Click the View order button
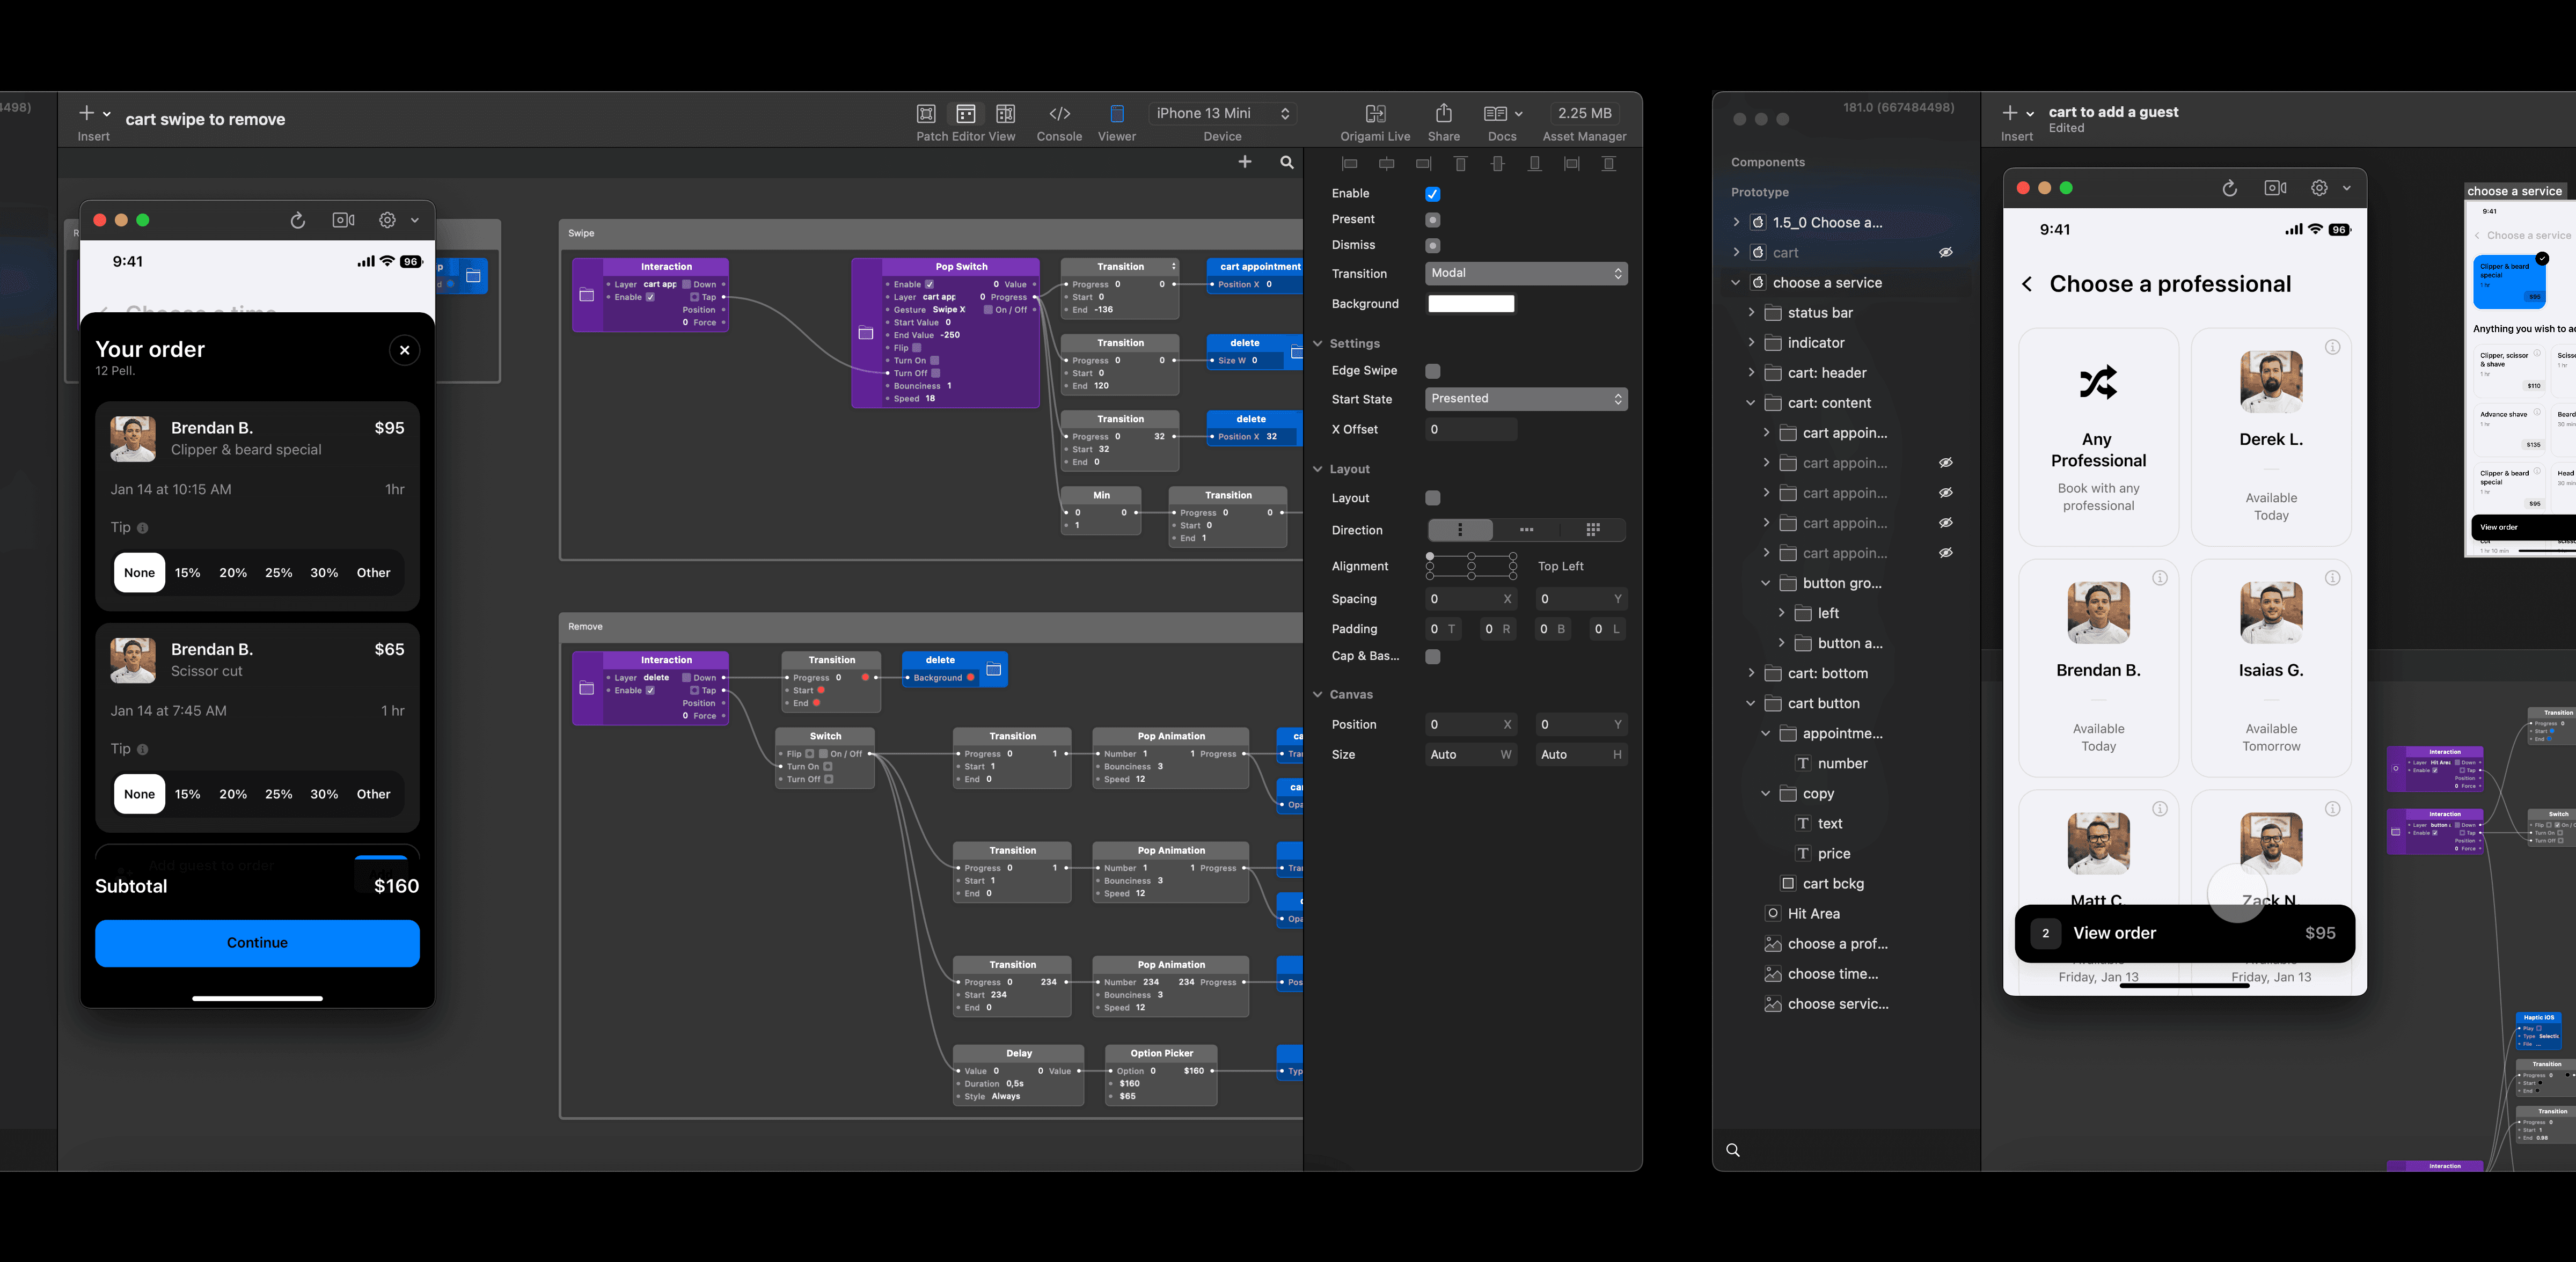 tap(2184, 933)
